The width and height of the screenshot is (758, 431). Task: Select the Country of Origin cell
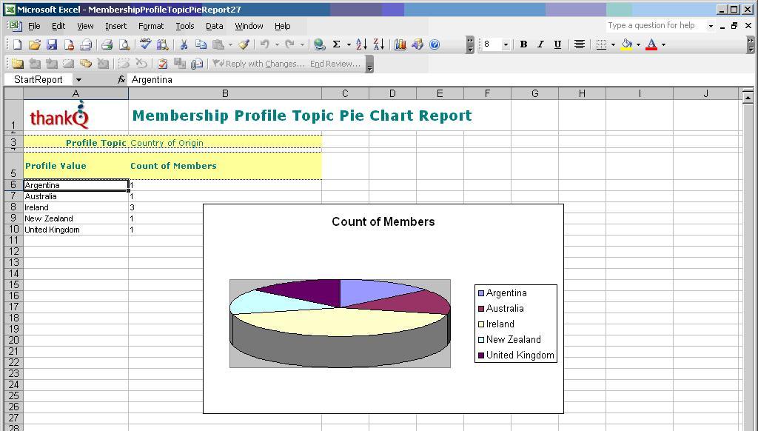click(x=225, y=143)
